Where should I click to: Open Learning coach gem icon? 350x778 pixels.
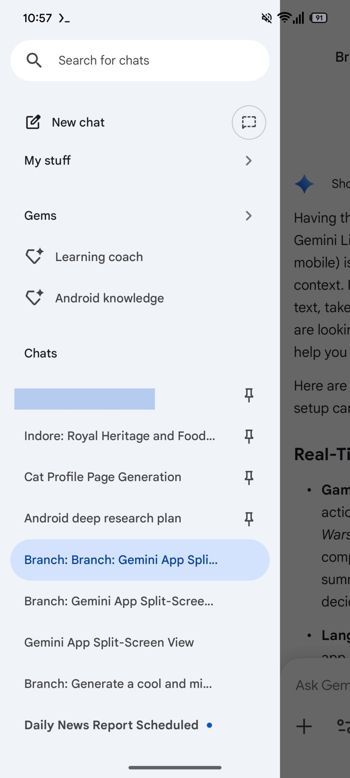click(34, 256)
